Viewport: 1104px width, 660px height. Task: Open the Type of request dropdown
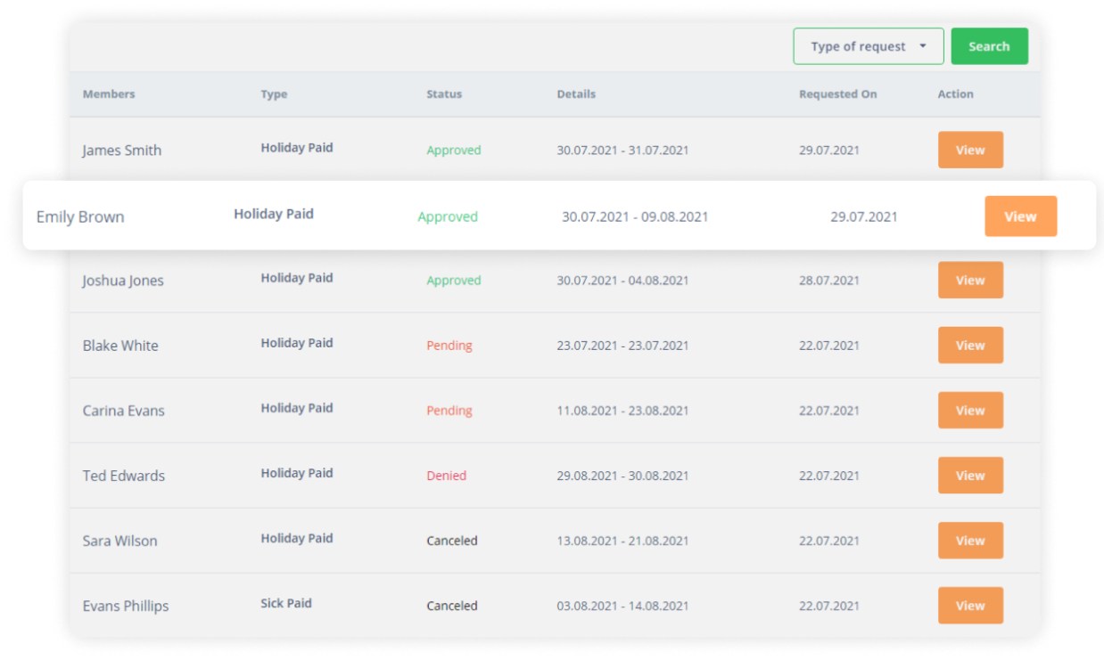point(869,46)
